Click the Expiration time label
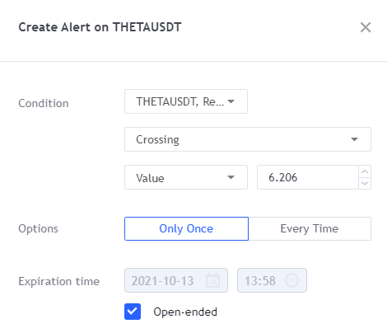The width and height of the screenshot is (387, 333). pos(59,281)
